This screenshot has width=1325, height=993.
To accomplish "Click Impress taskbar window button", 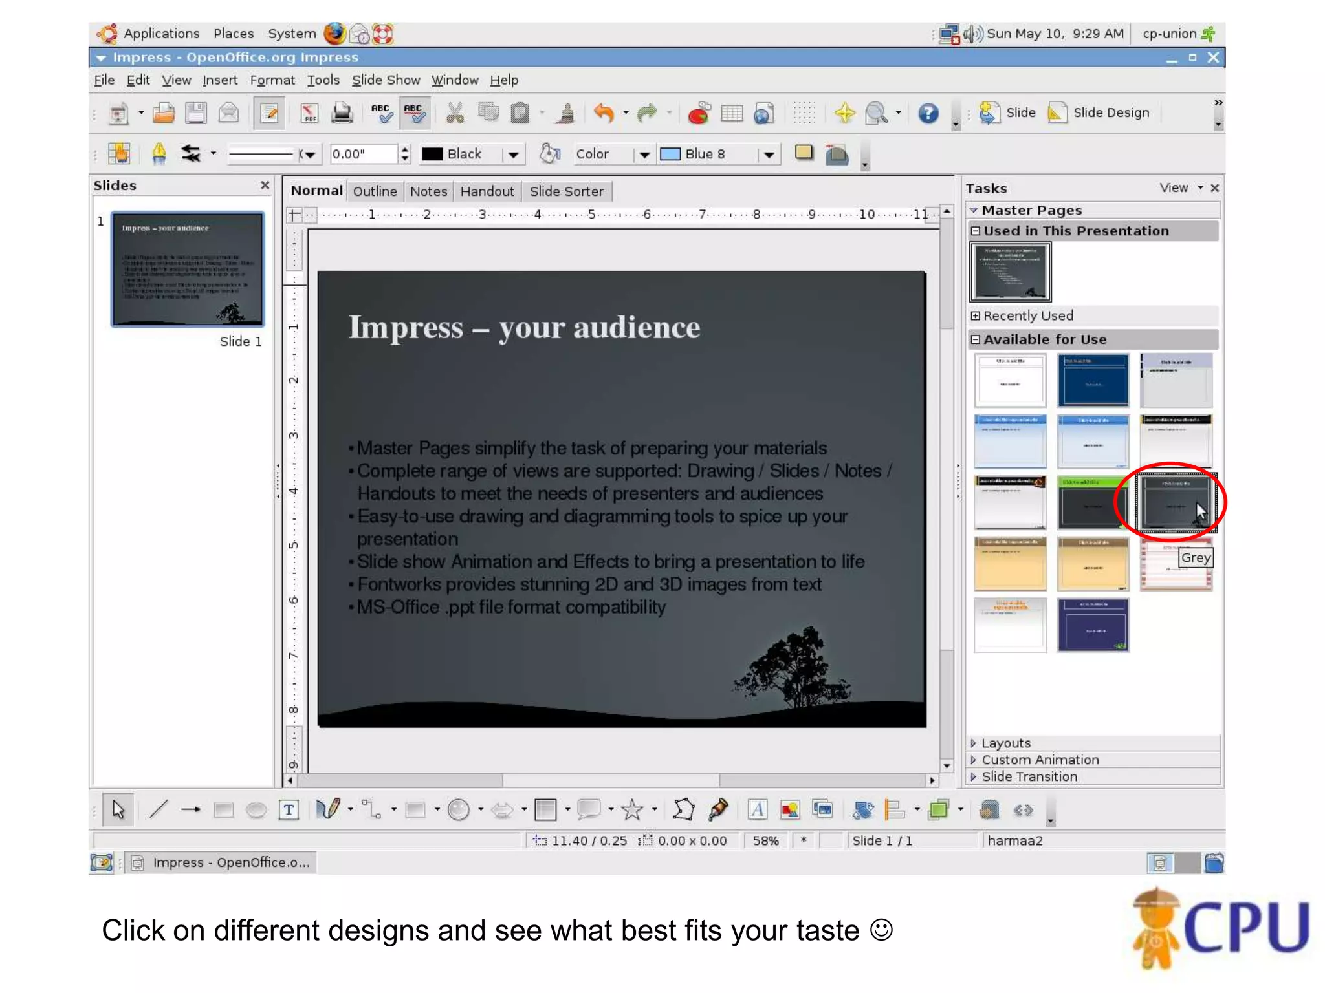I will coord(221,862).
